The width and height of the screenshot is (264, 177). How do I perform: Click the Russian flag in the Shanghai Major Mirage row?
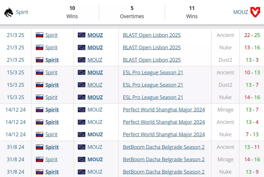[39, 110]
